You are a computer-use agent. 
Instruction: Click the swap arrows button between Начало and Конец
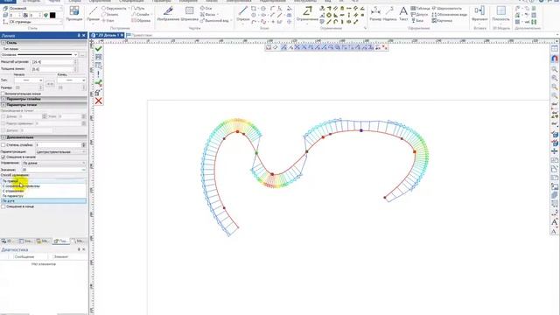coord(50,84)
